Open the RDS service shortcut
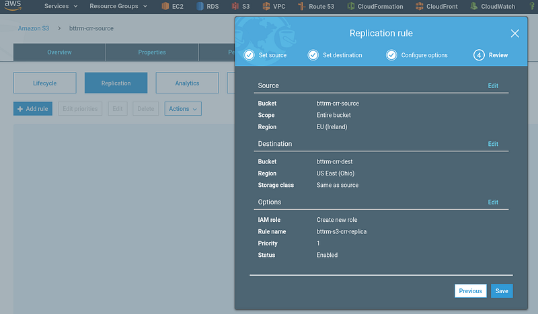The width and height of the screenshot is (538, 314). click(x=208, y=6)
